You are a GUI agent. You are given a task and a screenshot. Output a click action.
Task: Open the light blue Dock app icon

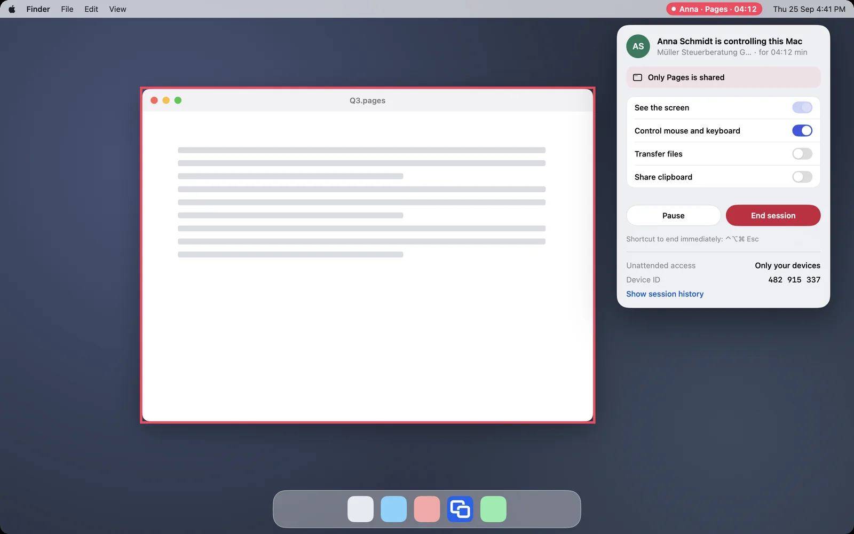click(x=394, y=509)
